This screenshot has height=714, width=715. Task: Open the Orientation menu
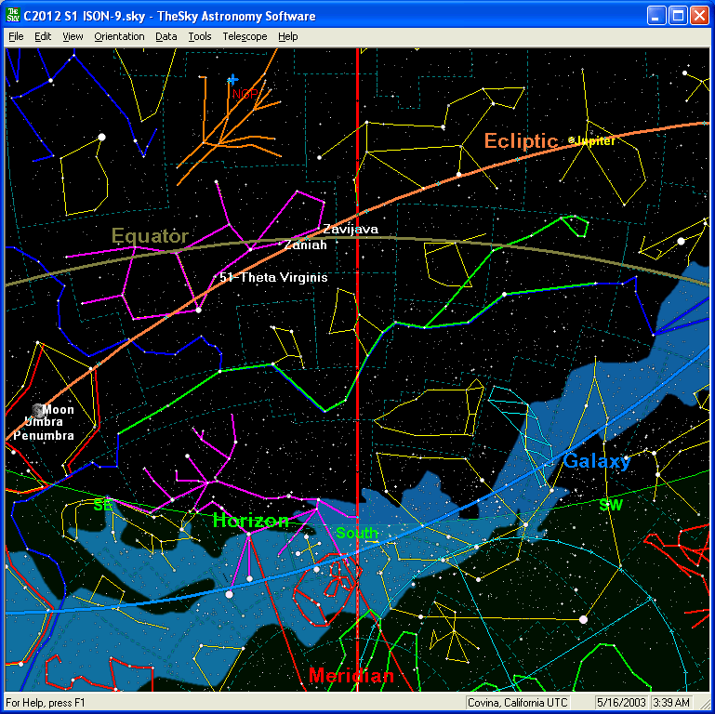119,36
